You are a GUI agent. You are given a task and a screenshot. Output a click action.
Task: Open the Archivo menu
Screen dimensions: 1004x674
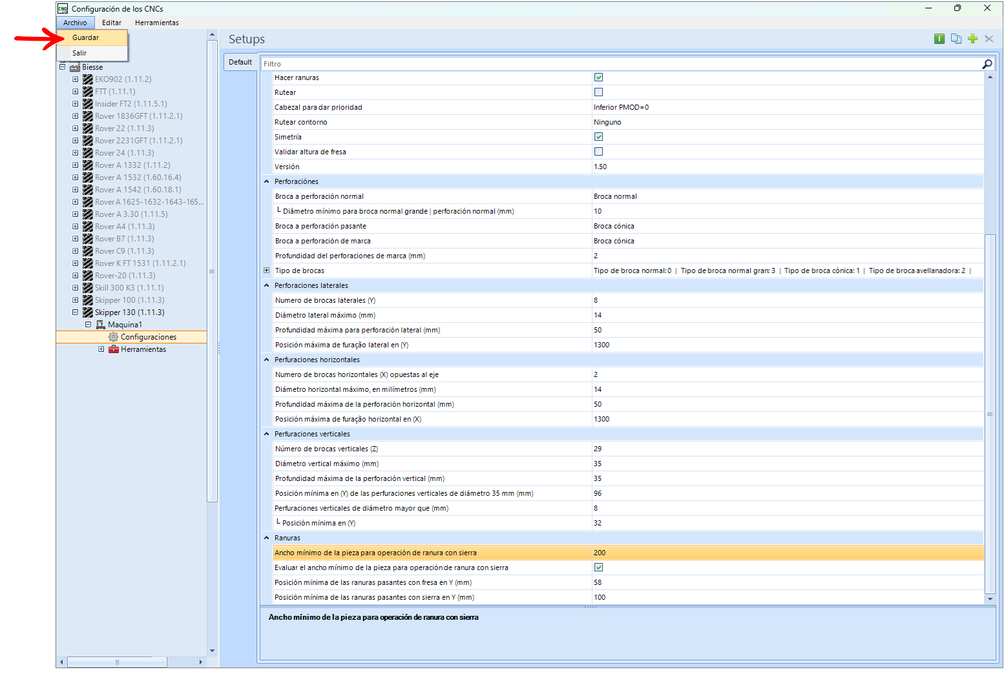(x=75, y=23)
